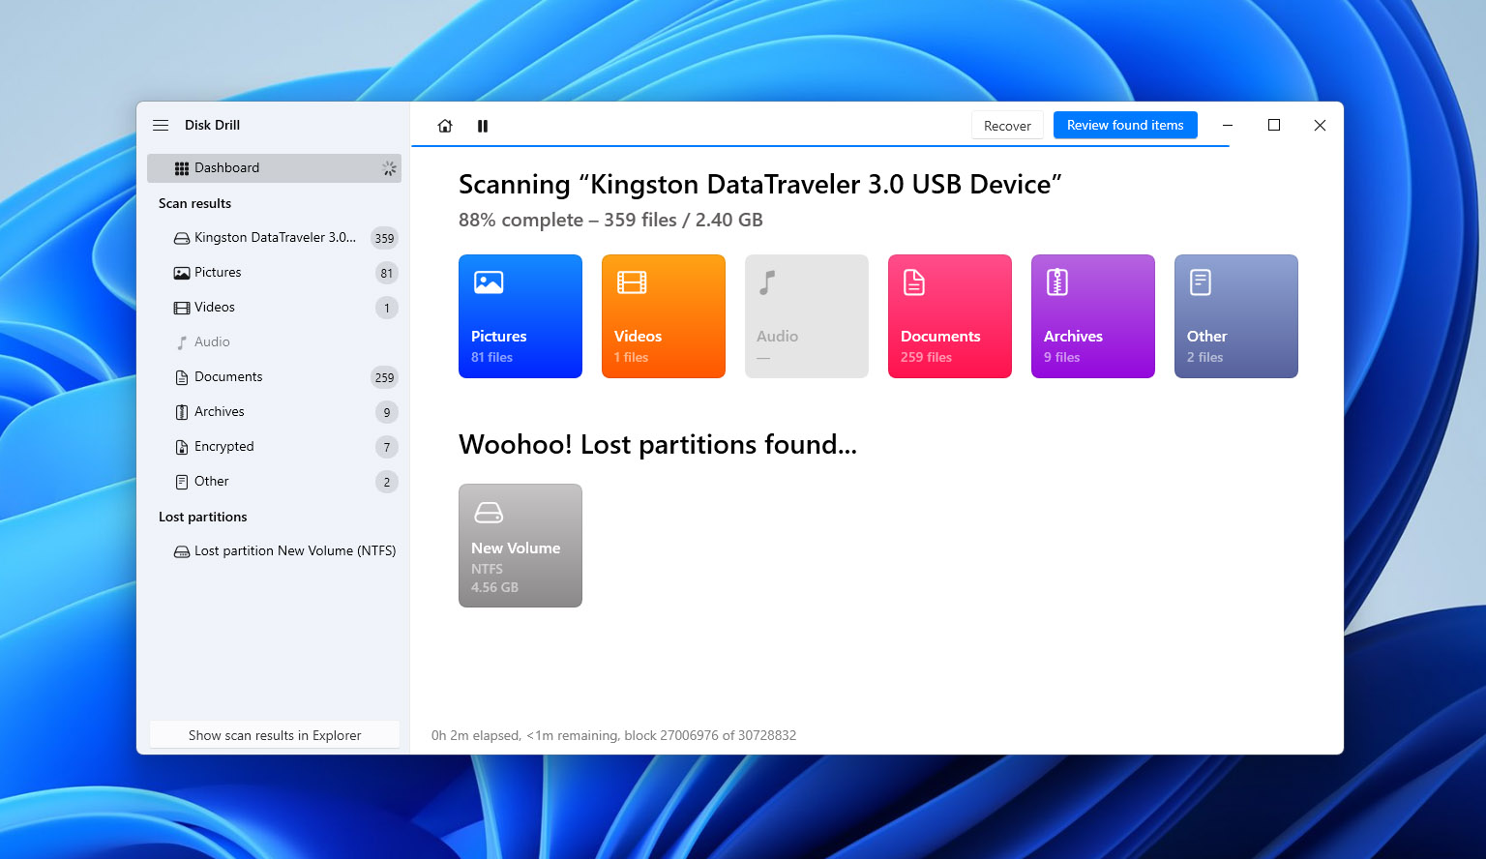Select Pictures in the sidebar list
The width and height of the screenshot is (1486, 859).
click(274, 273)
